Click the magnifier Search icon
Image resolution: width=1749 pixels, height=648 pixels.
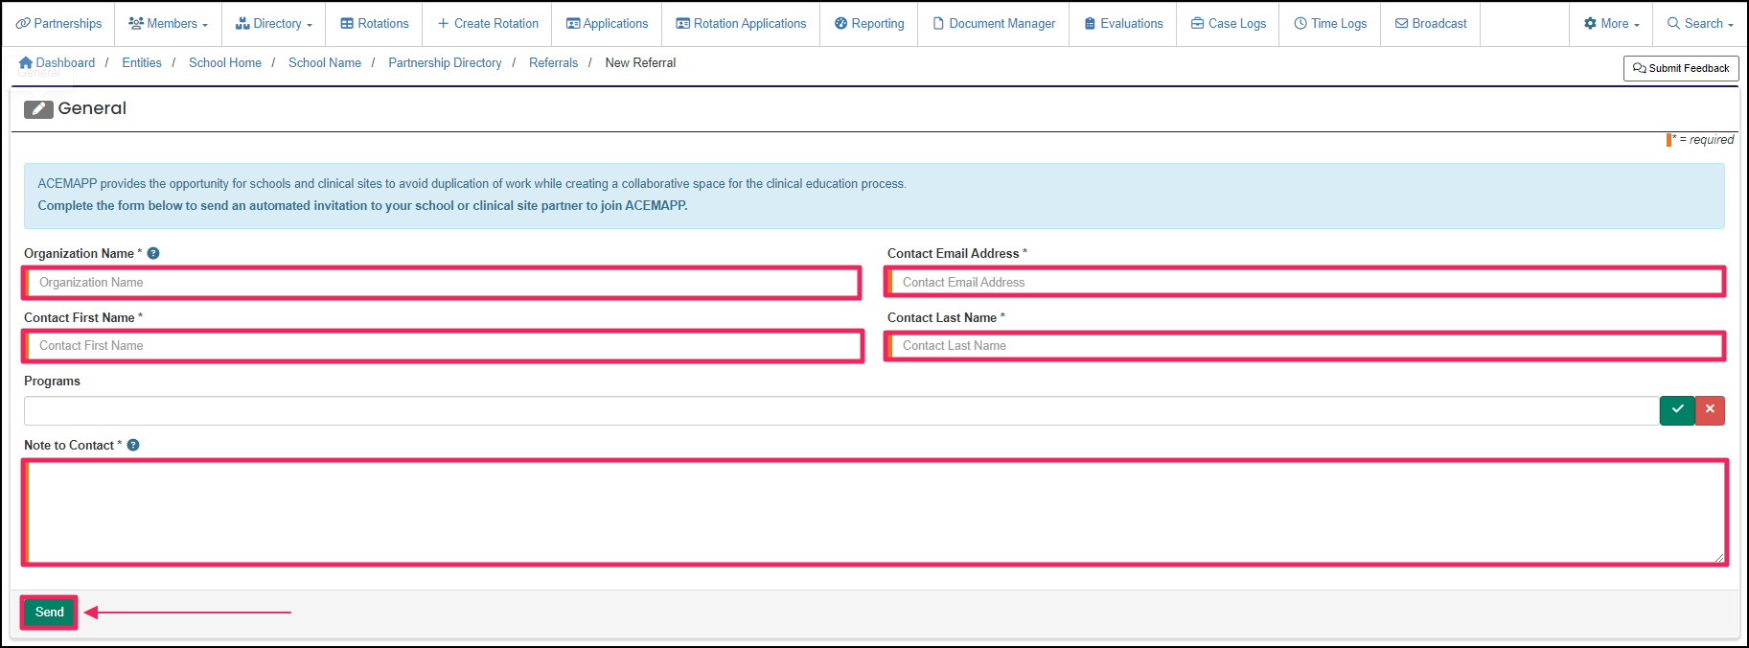(1673, 23)
